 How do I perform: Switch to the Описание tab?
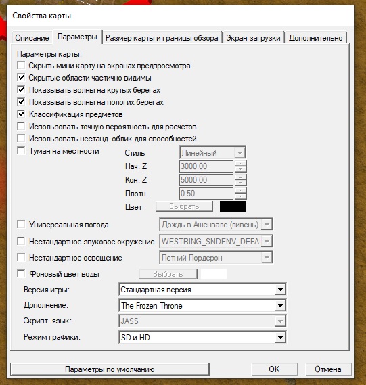(32, 38)
